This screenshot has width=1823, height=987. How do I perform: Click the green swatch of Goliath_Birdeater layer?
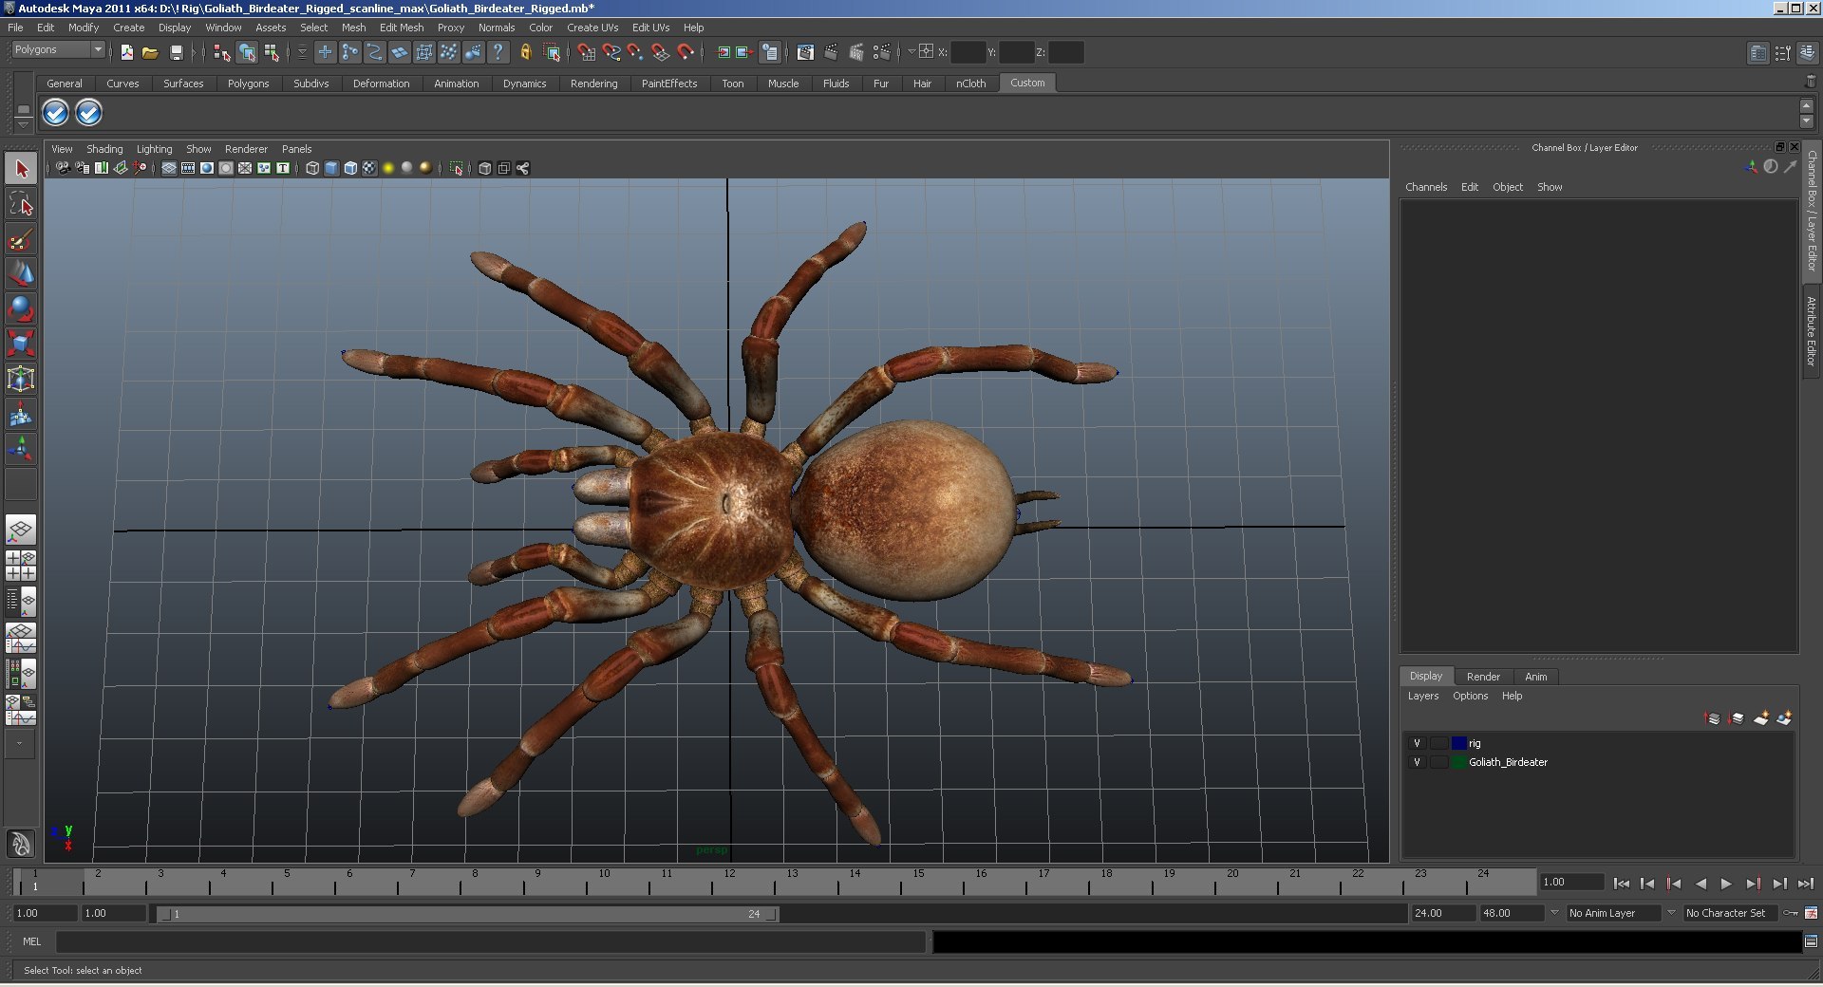pos(1459,762)
